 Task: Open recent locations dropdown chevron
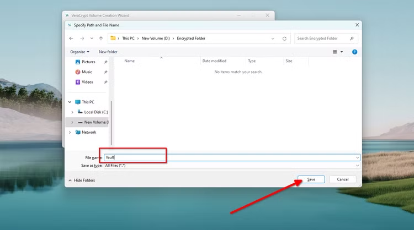click(x=91, y=39)
